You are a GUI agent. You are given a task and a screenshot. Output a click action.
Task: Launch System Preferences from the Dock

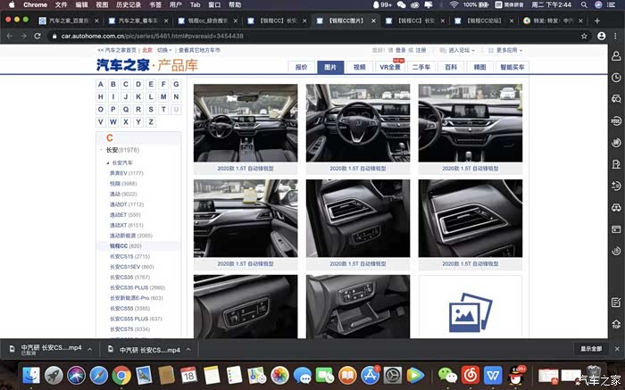(x=392, y=375)
